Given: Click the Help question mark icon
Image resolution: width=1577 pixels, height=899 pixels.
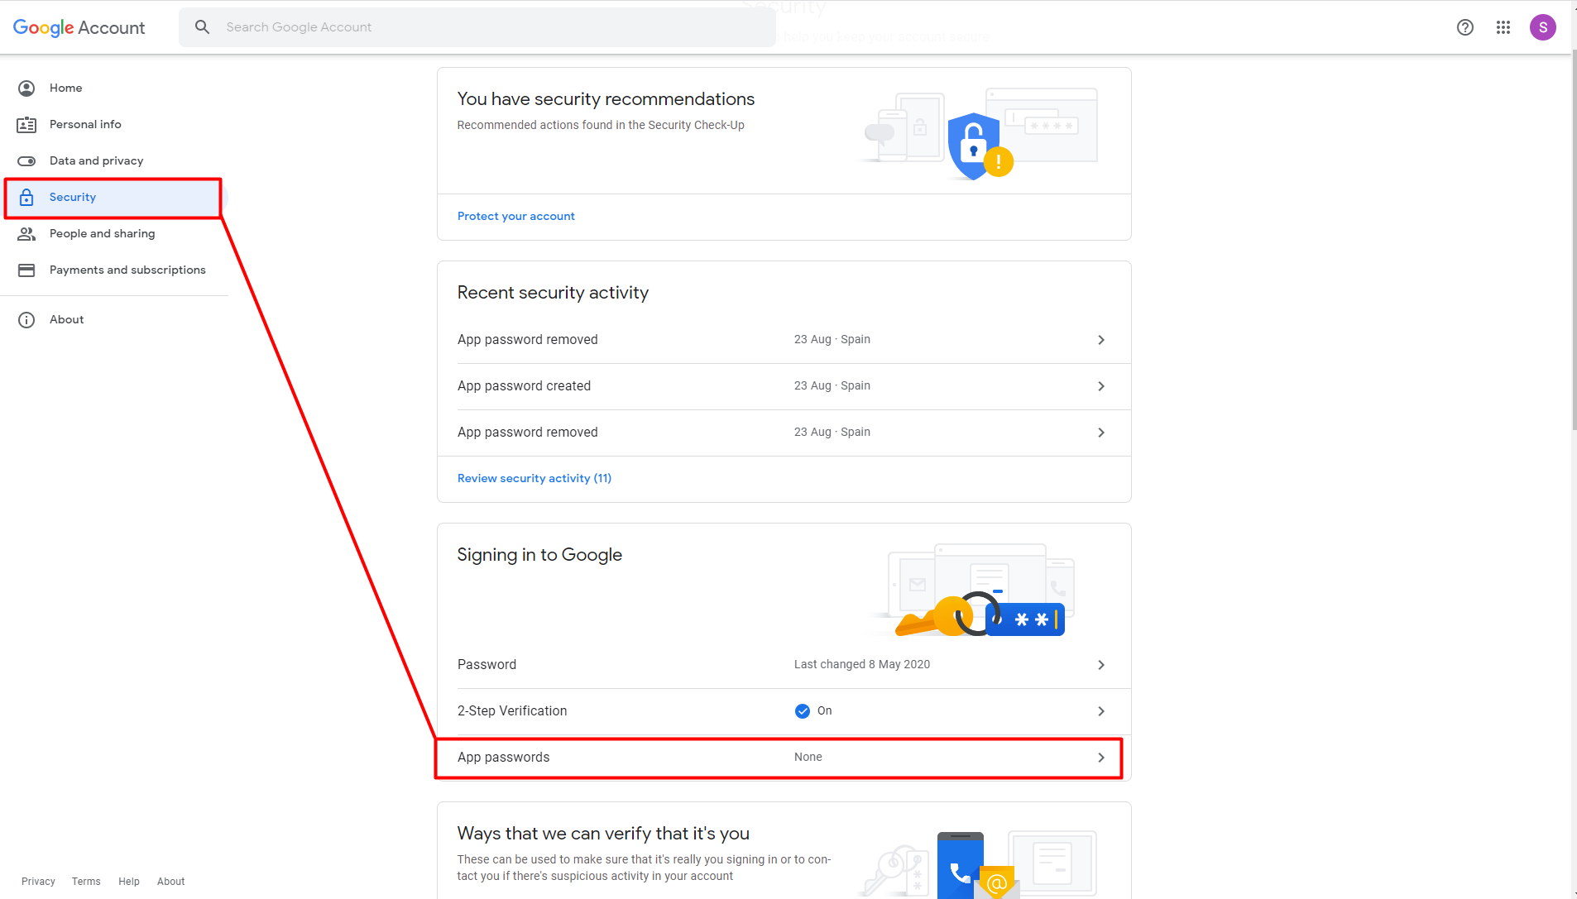Looking at the screenshot, I should (1464, 27).
